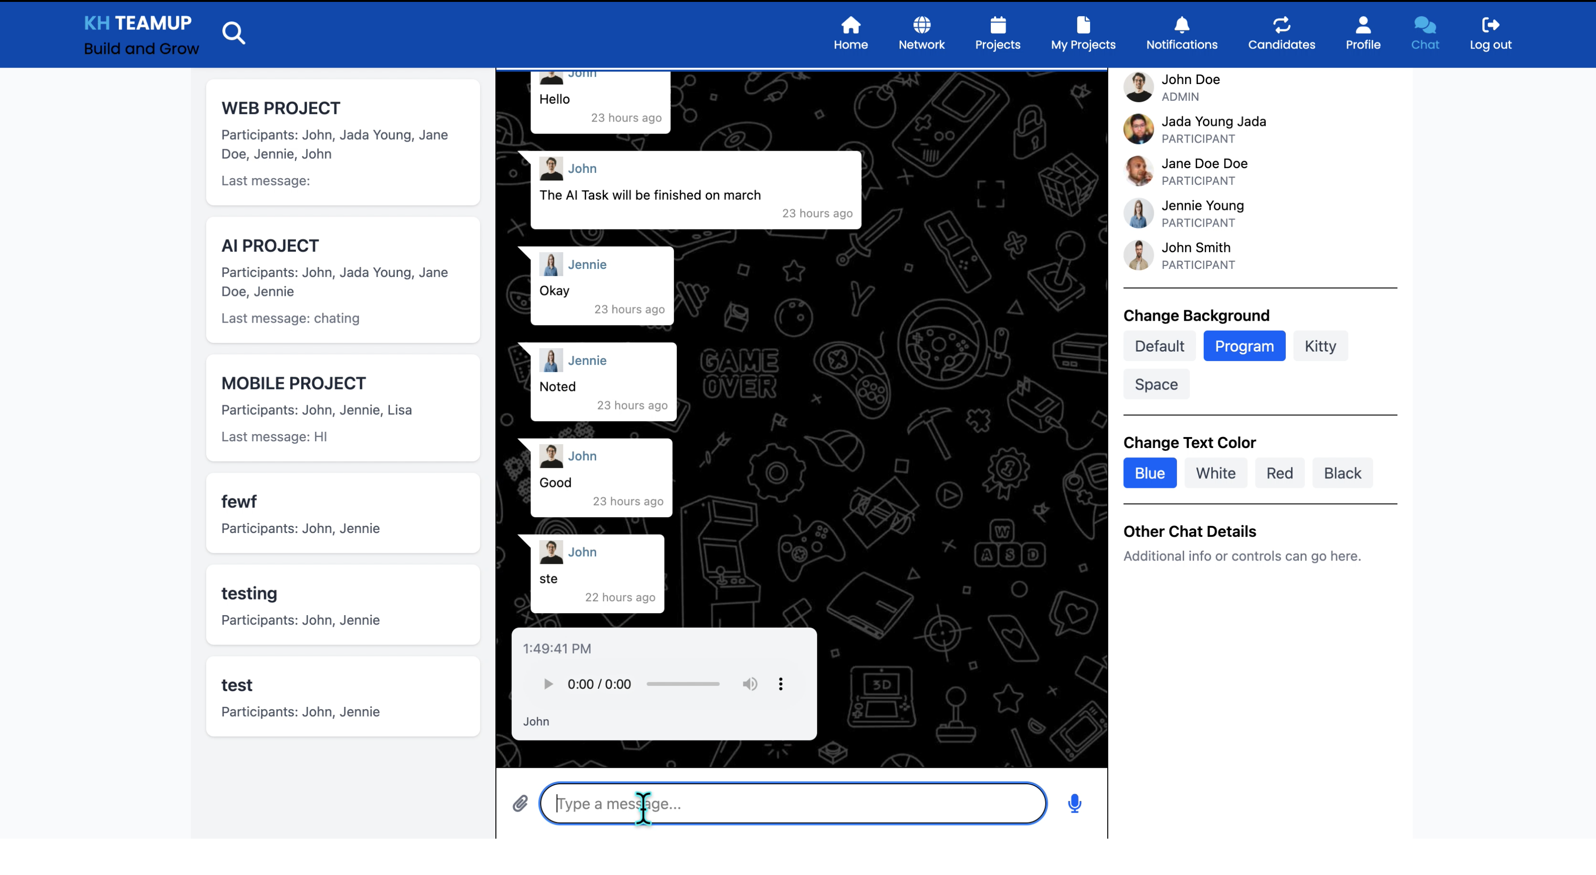
Task: Click the paperclip attachment icon
Action: click(521, 804)
